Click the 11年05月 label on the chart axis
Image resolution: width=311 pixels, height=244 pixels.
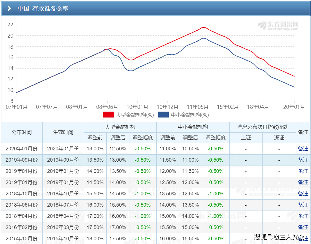pyautogui.click(x=198, y=107)
